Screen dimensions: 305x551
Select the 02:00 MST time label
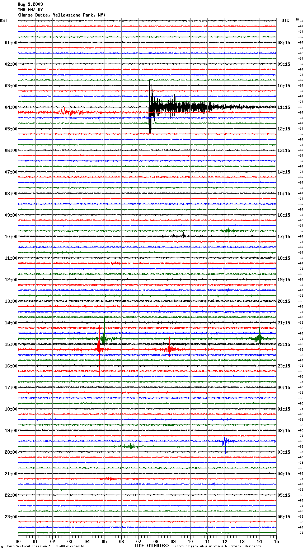coord(11,64)
